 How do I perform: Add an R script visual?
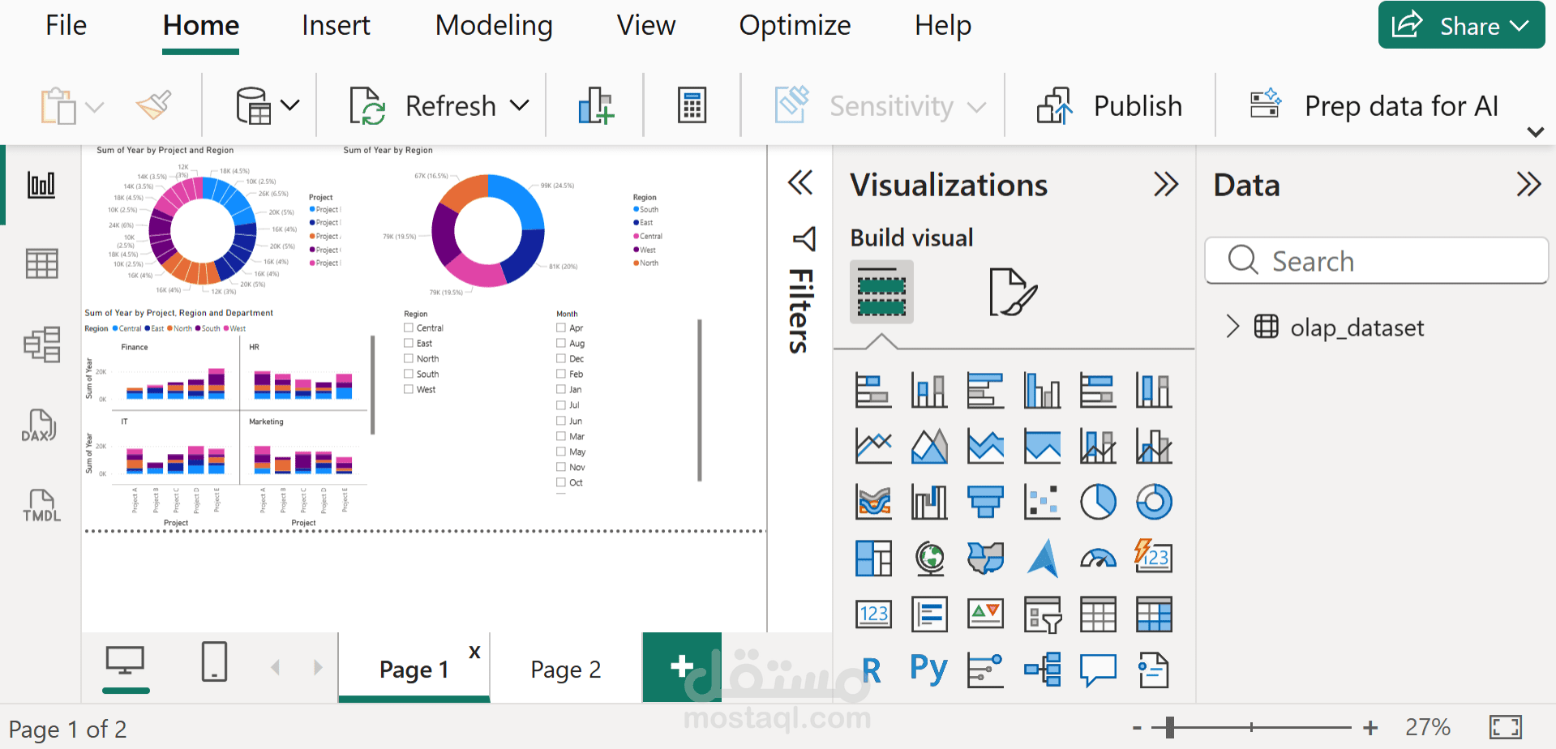(x=872, y=670)
